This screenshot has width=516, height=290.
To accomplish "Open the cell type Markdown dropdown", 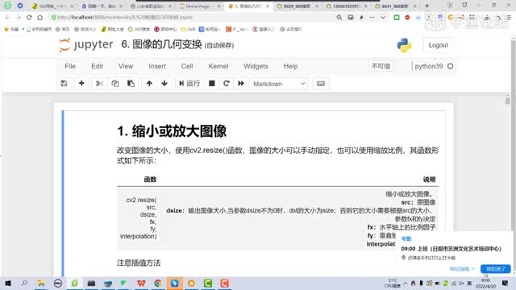I will pos(279,84).
